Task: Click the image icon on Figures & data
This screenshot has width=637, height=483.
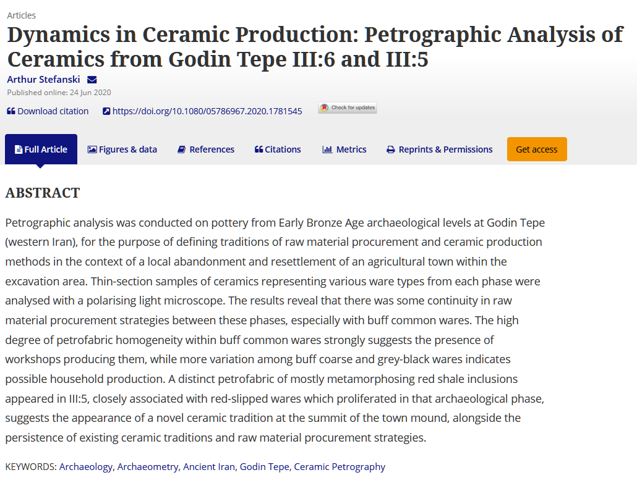Action: click(92, 149)
